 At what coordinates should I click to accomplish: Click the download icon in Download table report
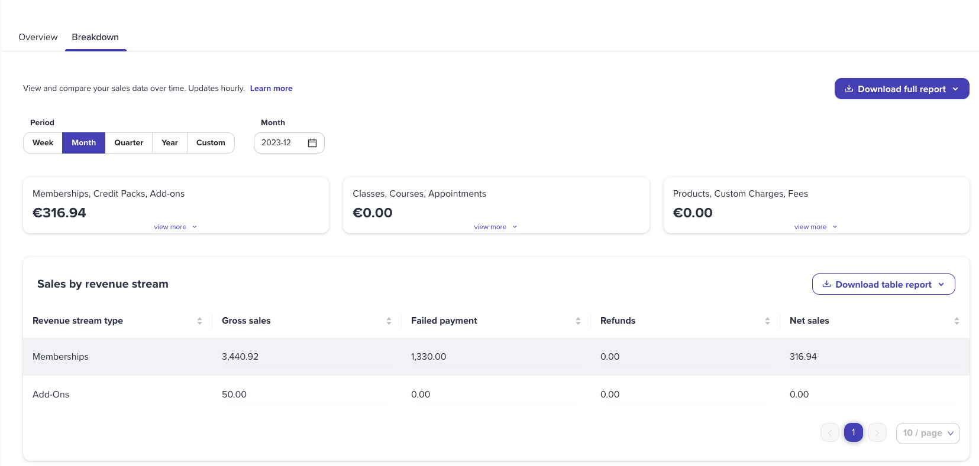(x=826, y=284)
